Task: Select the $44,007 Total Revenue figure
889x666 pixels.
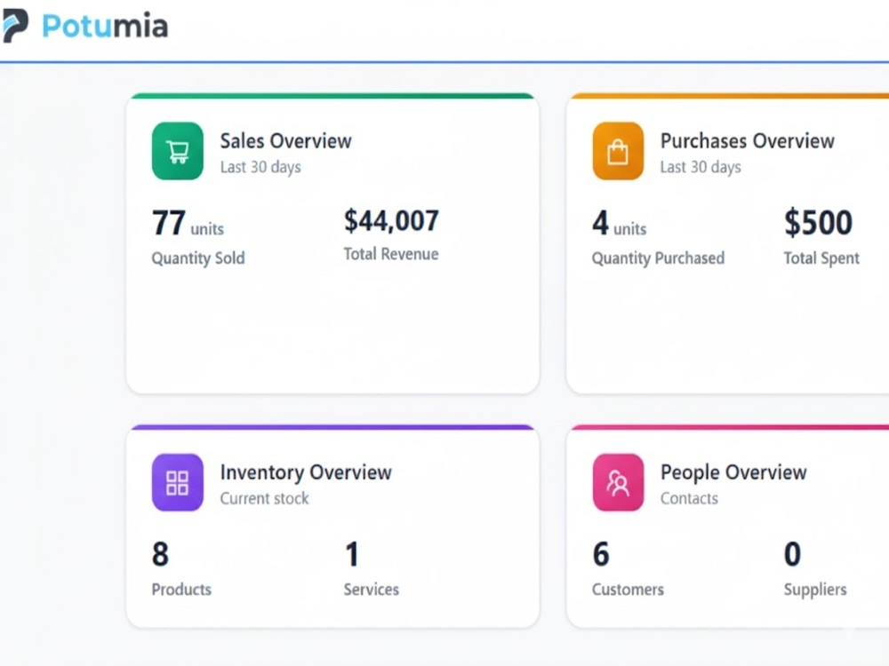Action: 391,221
